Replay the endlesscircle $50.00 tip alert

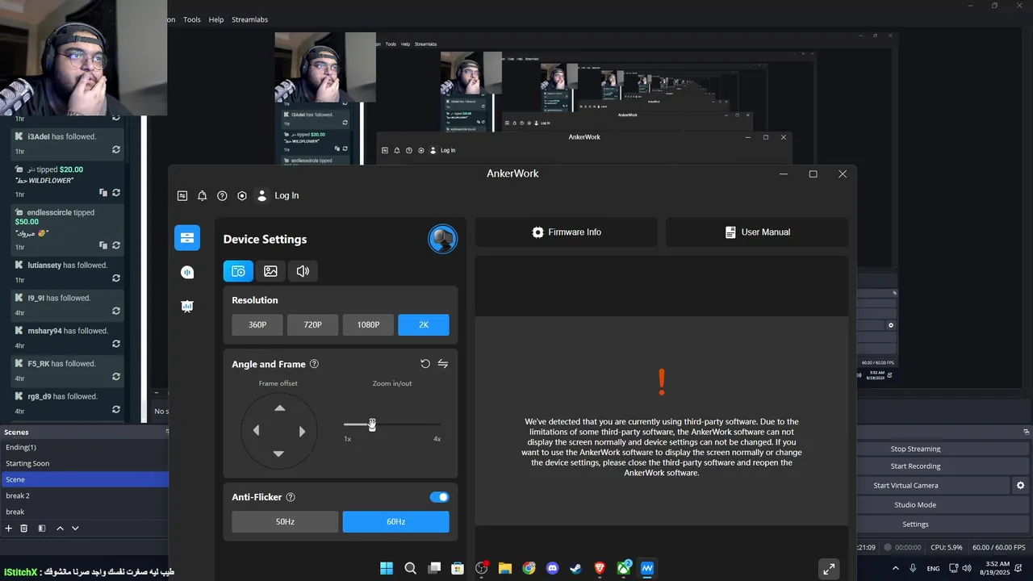(x=116, y=245)
